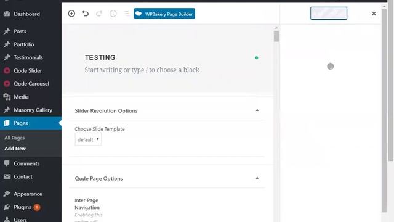Click the Plugins plug icon
The image size is (394, 222).
pos(7,207)
